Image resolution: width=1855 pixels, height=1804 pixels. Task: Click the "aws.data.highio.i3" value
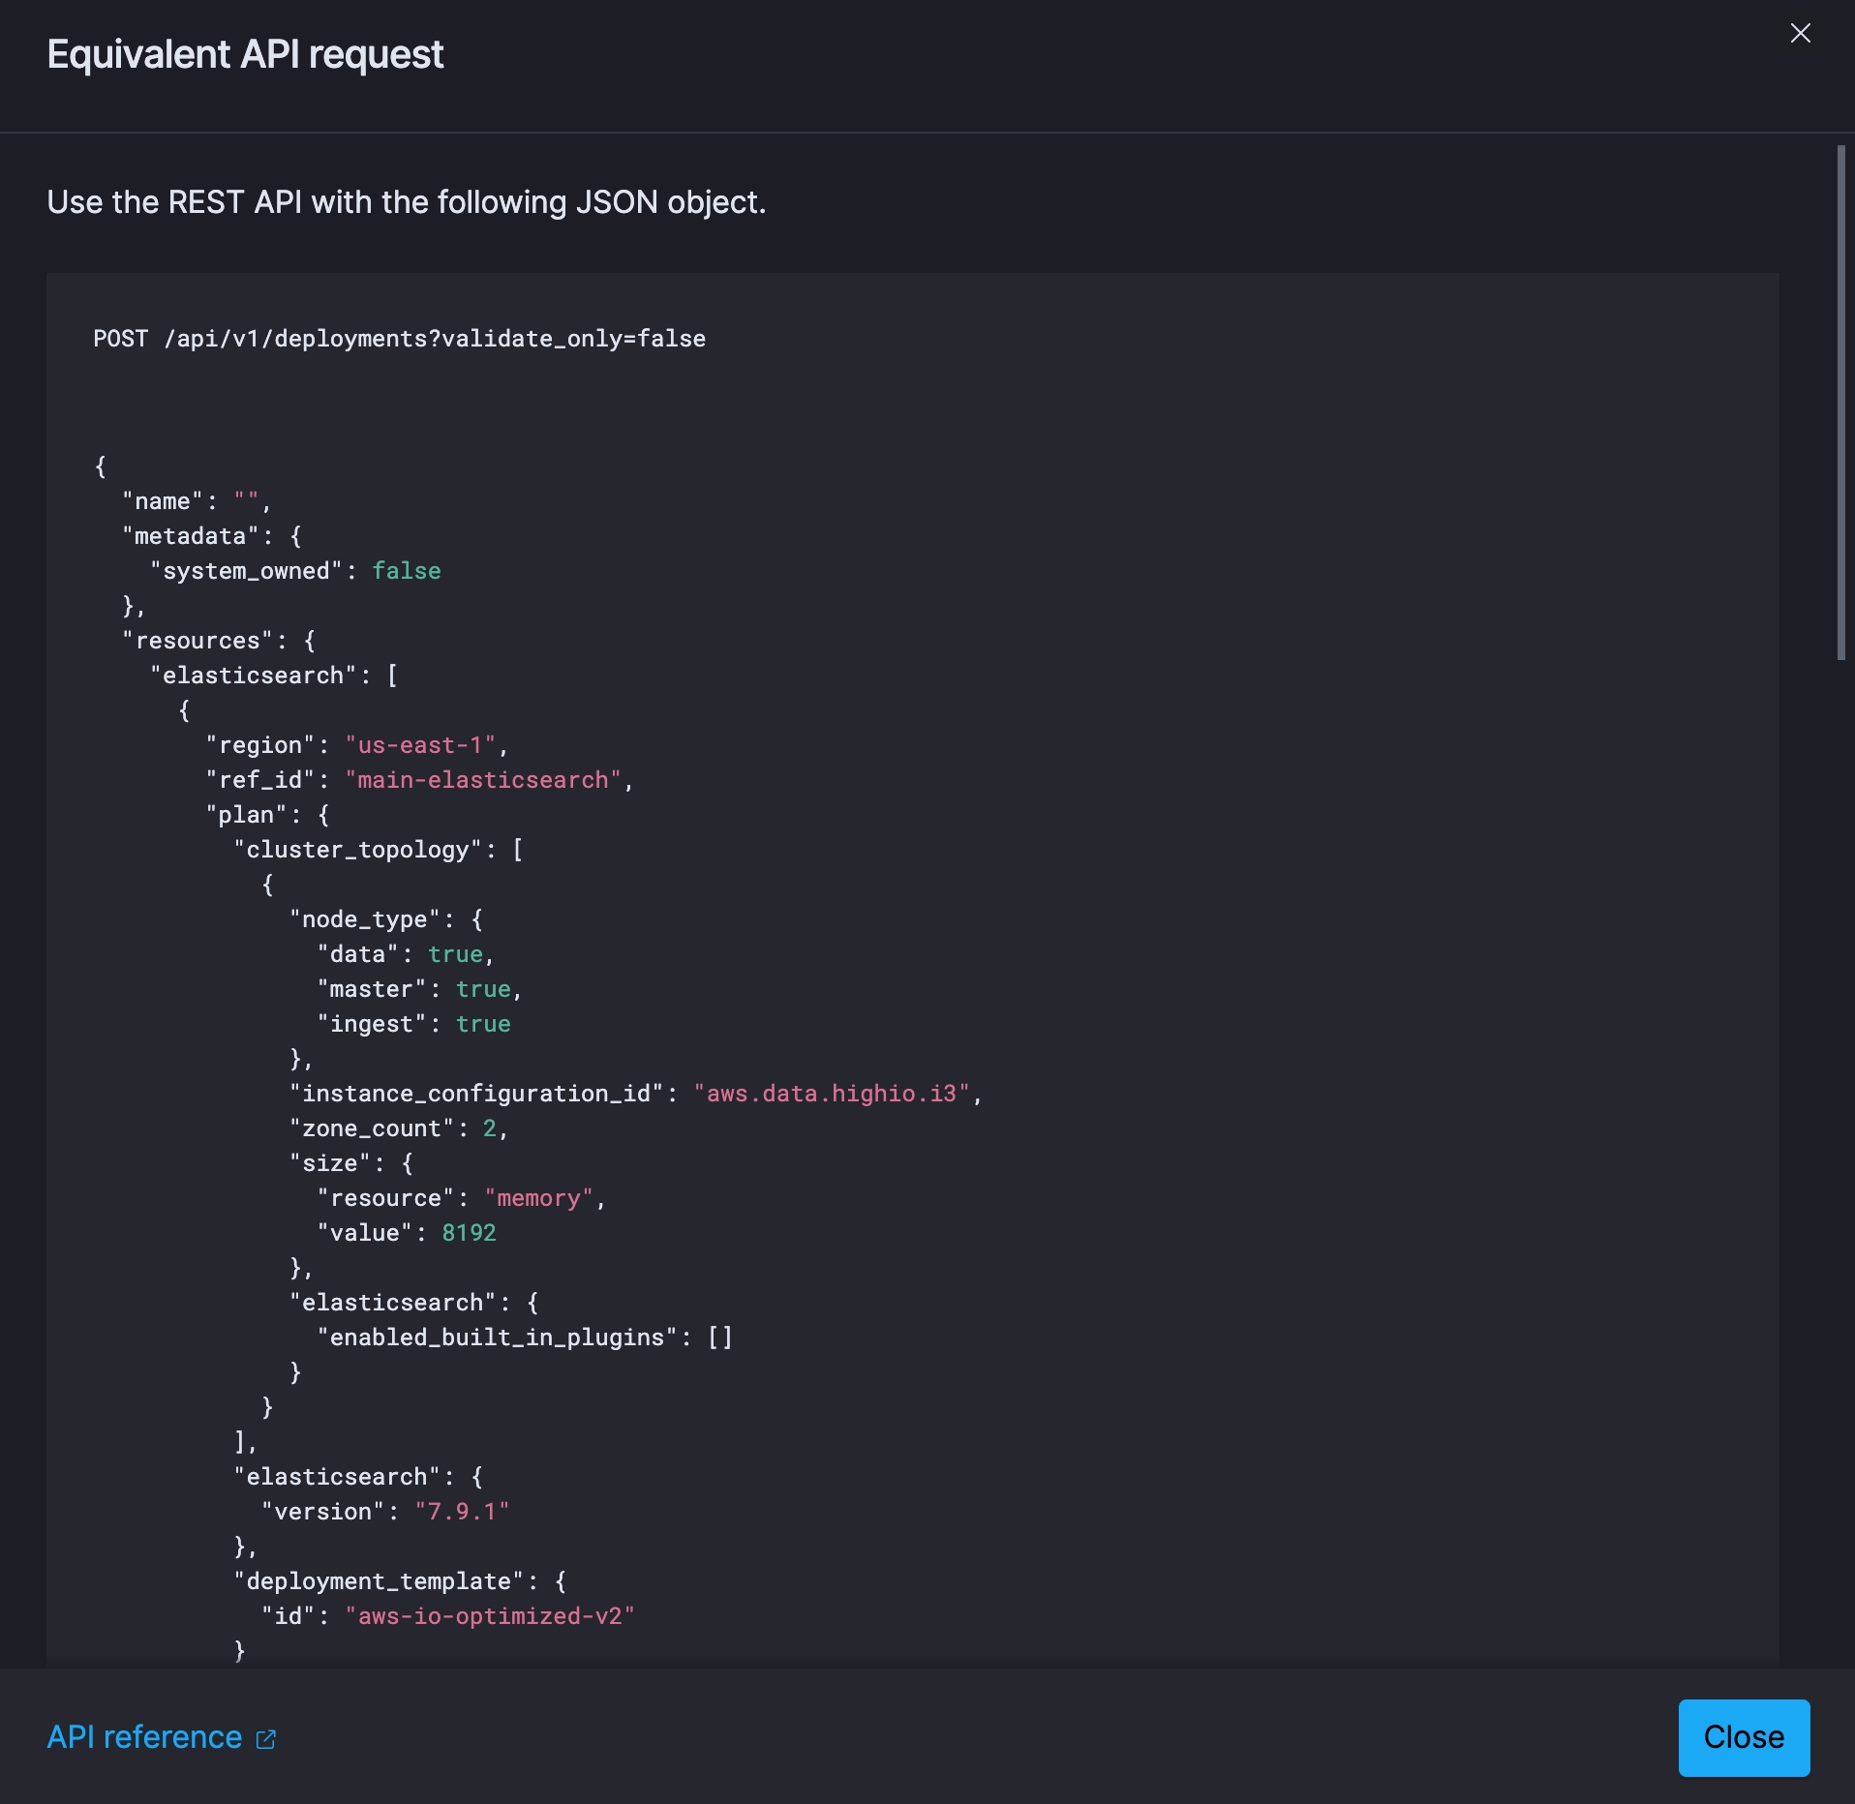click(832, 1094)
